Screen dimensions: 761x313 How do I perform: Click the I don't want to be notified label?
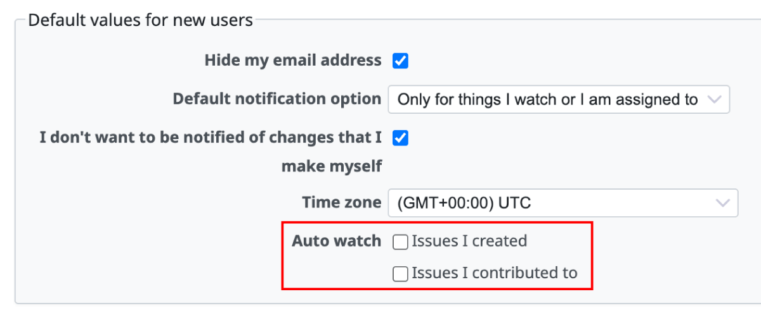pyautogui.click(x=211, y=138)
